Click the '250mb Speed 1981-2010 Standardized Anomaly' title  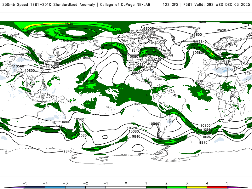(x=49, y=5)
